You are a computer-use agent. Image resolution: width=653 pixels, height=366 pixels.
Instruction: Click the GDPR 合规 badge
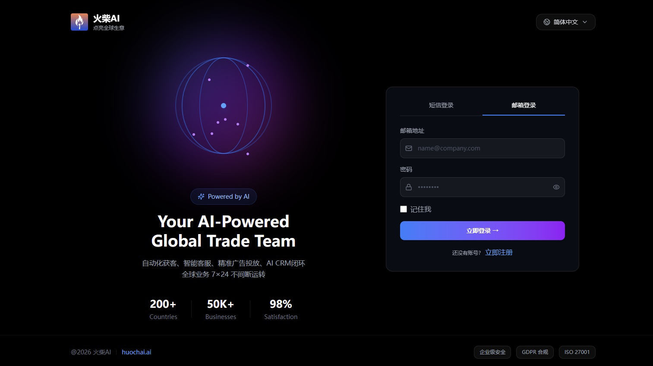point(535,352)
